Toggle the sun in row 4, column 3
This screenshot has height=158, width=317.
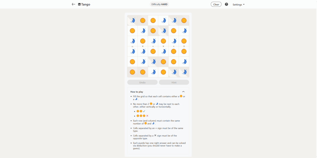pos(153,51)
